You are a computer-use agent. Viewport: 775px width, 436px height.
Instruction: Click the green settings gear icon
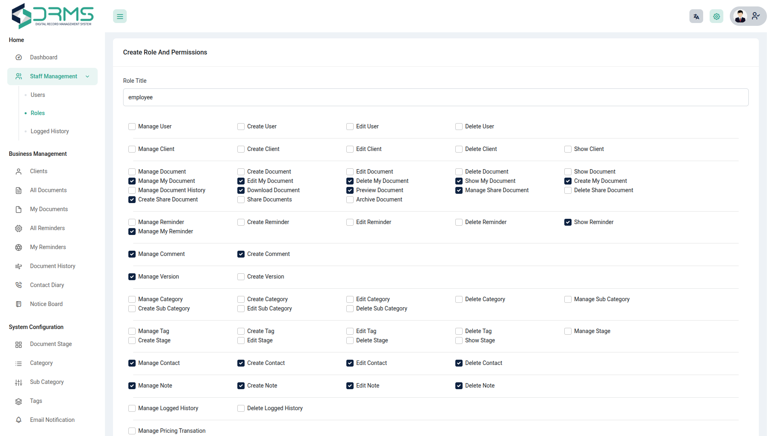pos(716,17)
